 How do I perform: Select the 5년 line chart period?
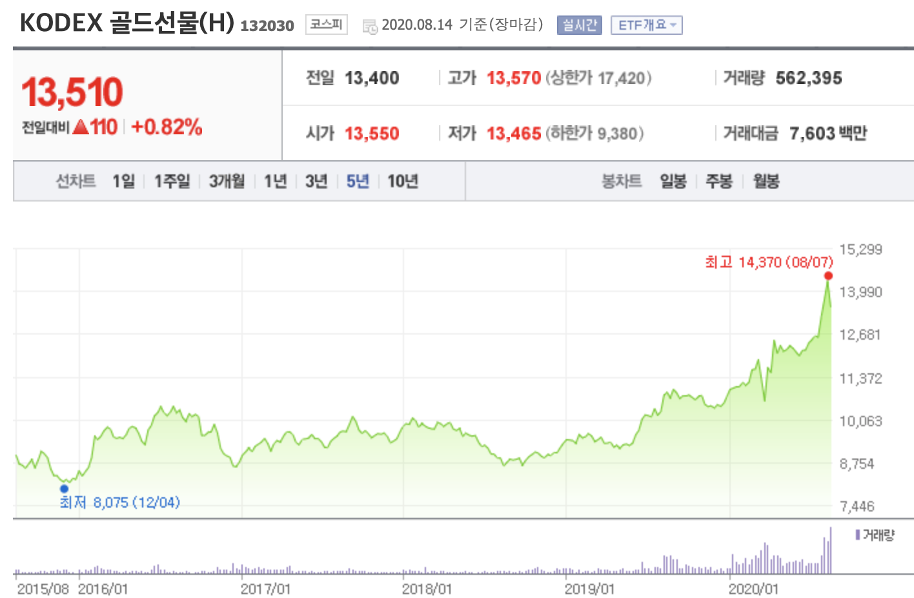coord(358,181)
